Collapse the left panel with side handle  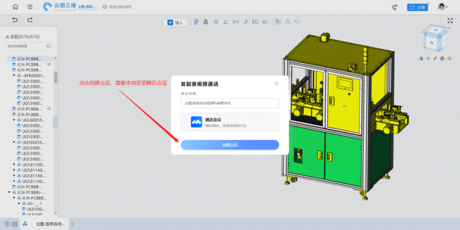pyautogui.click(x=55, y=122)
